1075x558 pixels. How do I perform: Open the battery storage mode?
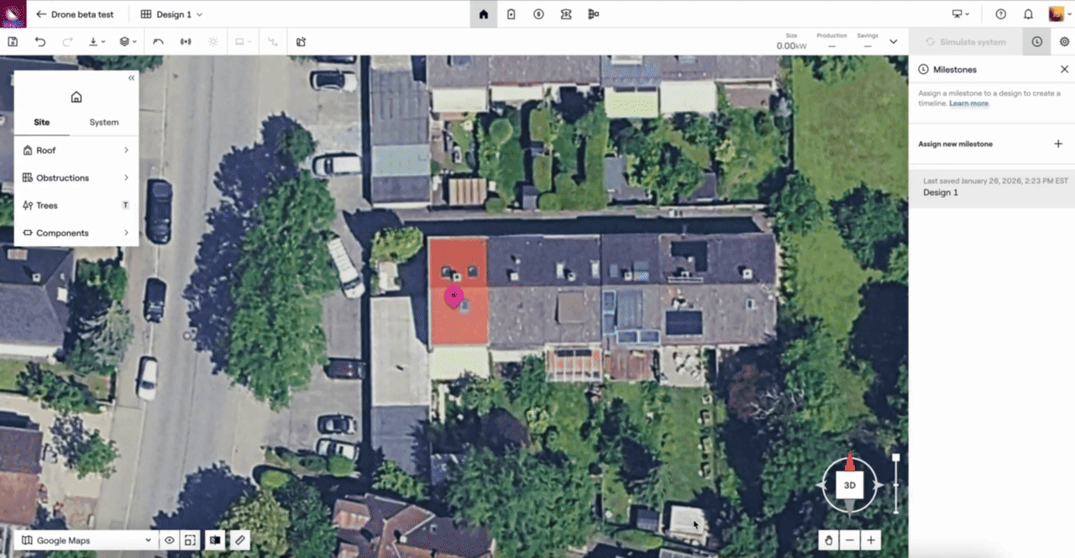(511, 14)
